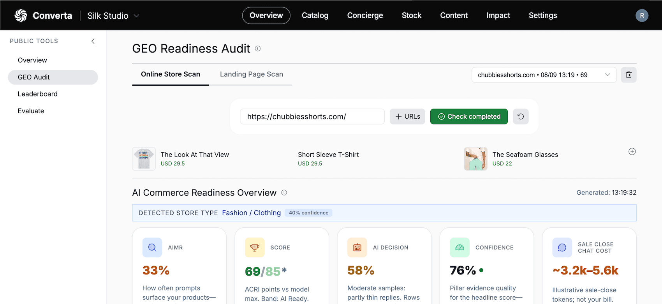662x304 pixels.
Task: Open the Content section
Action: [454, 16]
